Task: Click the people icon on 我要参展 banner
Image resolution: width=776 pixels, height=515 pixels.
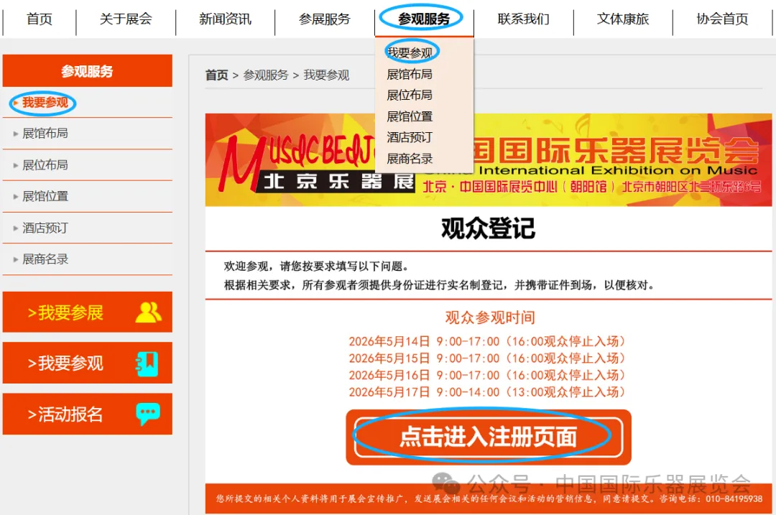Action: tap(149, 312)
